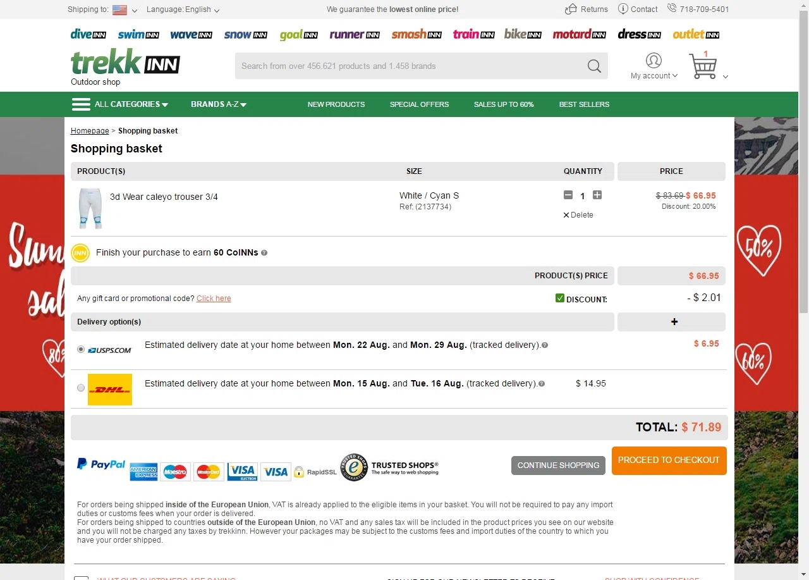Open the snowinn store tab
The width and height of the screenshot is (809, 580).
click(246, 34)
